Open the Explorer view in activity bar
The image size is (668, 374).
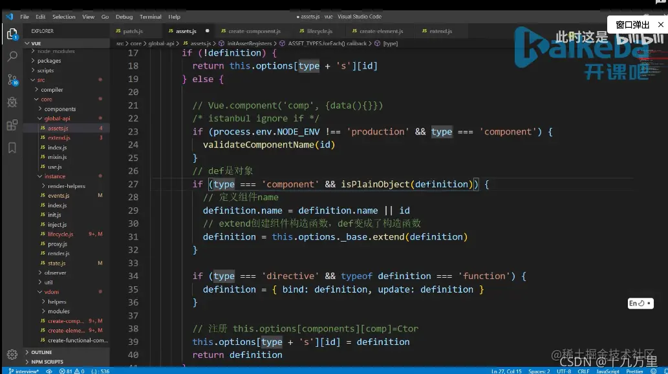pos(12,34)
